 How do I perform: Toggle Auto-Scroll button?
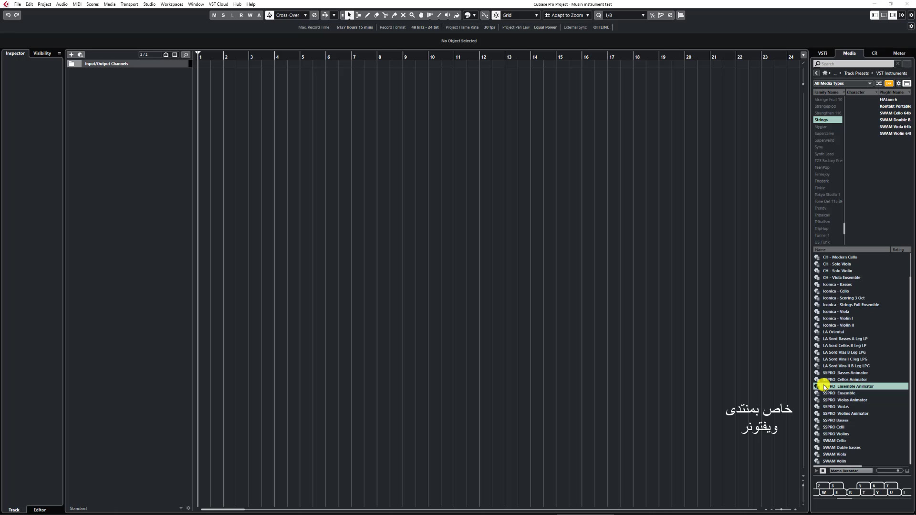(325, 15)
